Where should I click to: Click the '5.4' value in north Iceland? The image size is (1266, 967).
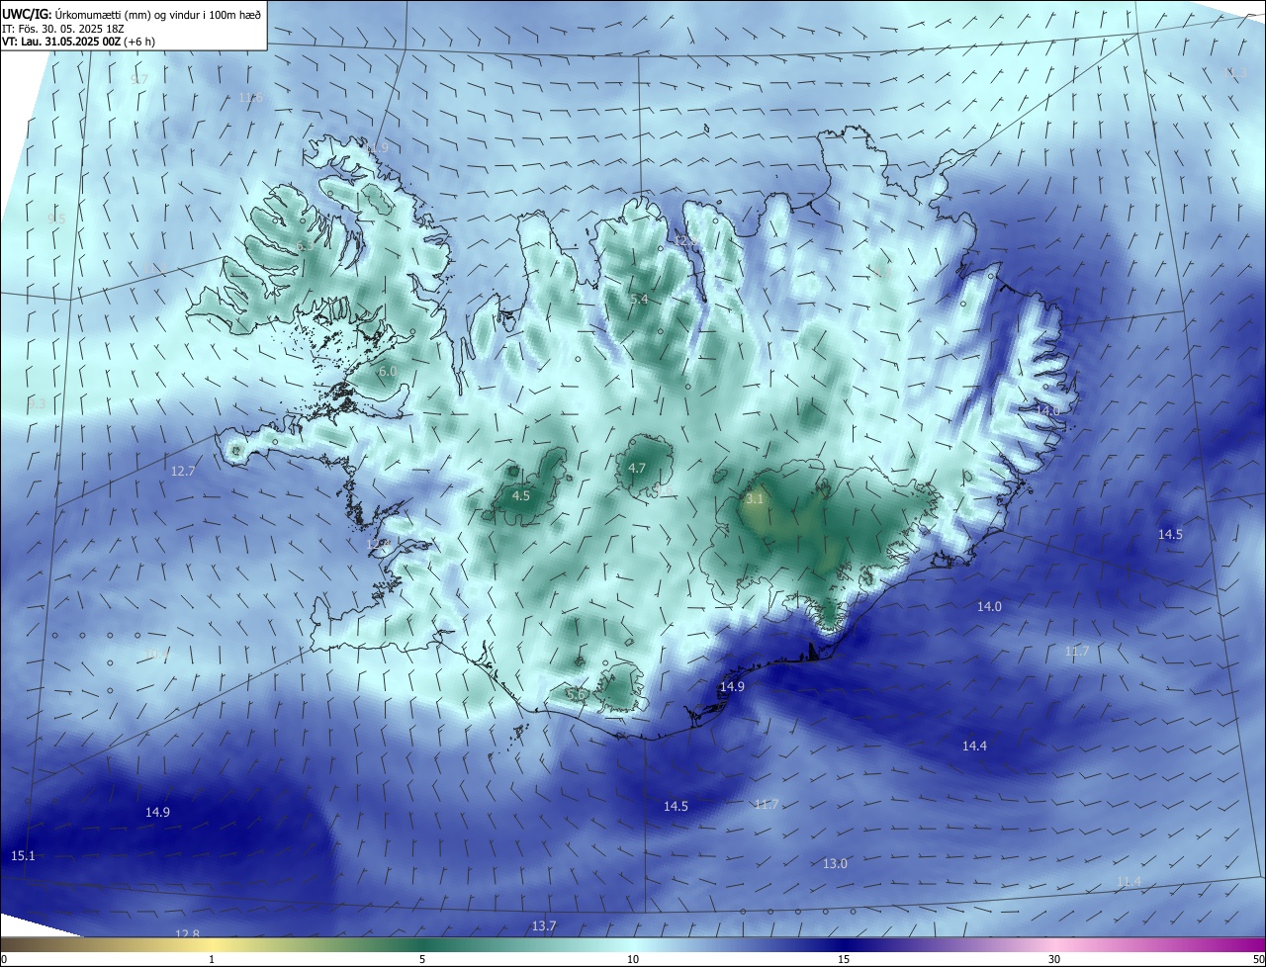click(639, 300)
